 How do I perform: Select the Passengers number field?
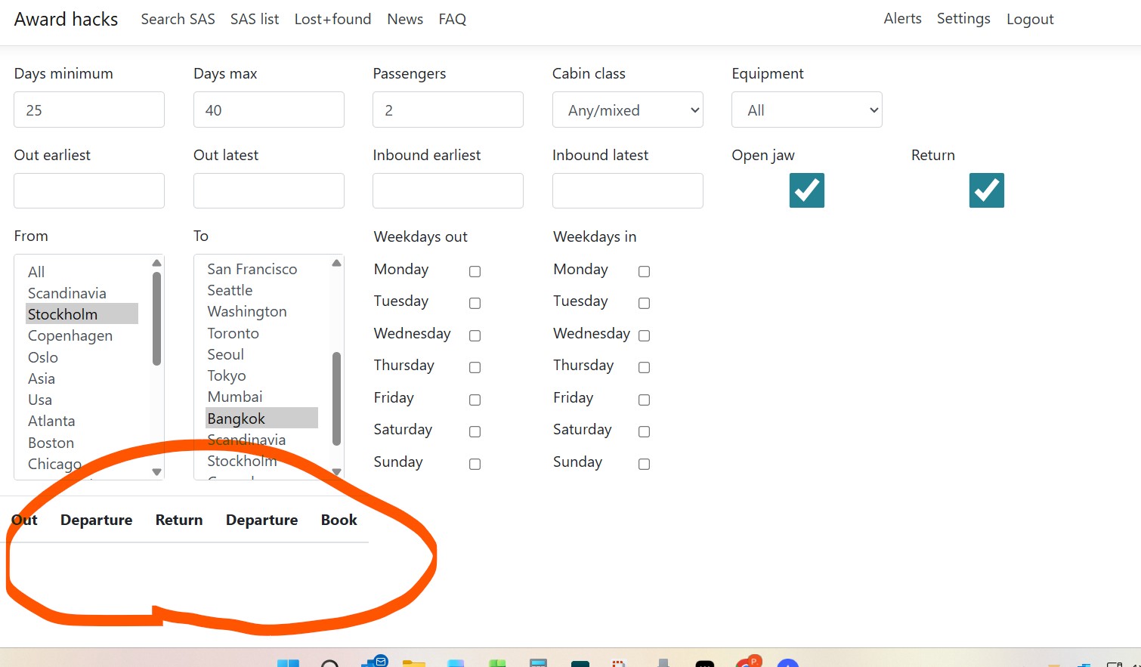click(x=448, y=110)
